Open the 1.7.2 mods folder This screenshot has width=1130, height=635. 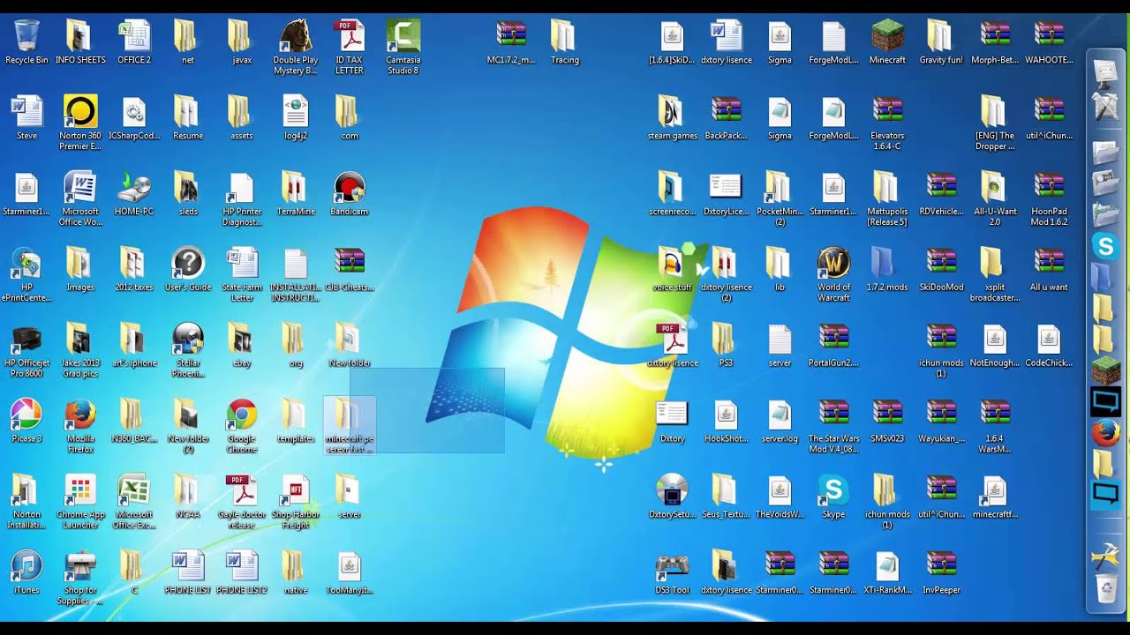(887, 269)
